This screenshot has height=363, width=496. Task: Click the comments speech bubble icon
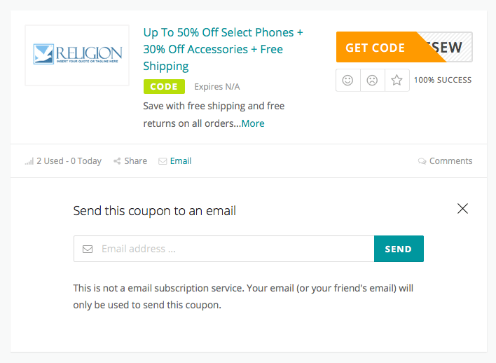coord(422,161)
